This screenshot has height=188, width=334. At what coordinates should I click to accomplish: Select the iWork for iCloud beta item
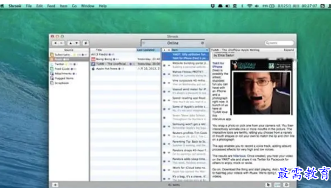(185, 170)
